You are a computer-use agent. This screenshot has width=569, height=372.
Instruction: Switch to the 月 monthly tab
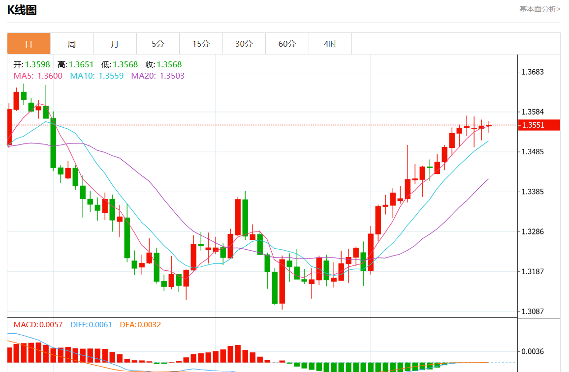point(115,44)
